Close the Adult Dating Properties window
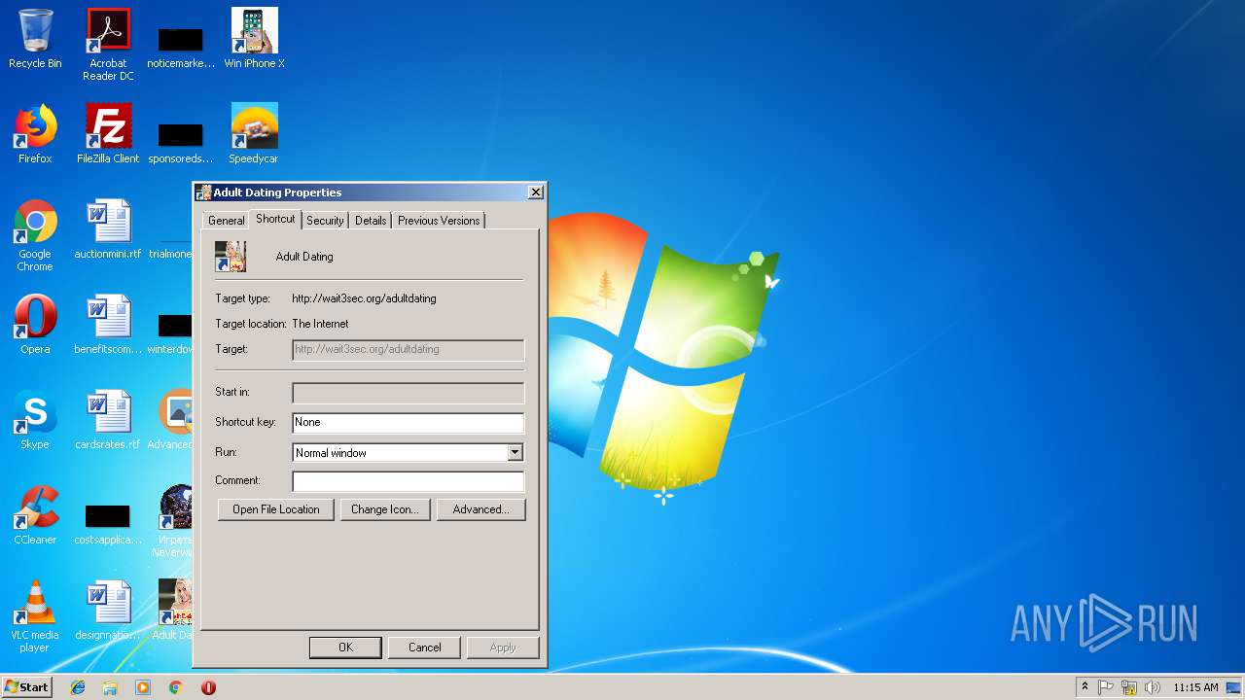The height and width of the screenshot is (700, 1245). 535,192
